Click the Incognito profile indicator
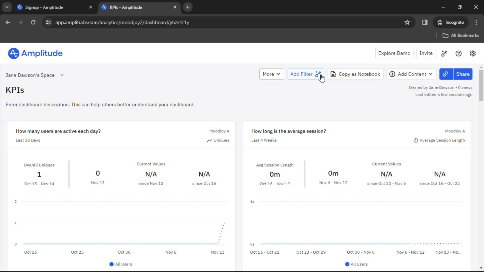This screenshot has height=272, width=484. coord(451,22)
